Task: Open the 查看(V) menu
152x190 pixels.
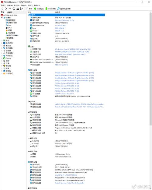Action: point(10,5)
